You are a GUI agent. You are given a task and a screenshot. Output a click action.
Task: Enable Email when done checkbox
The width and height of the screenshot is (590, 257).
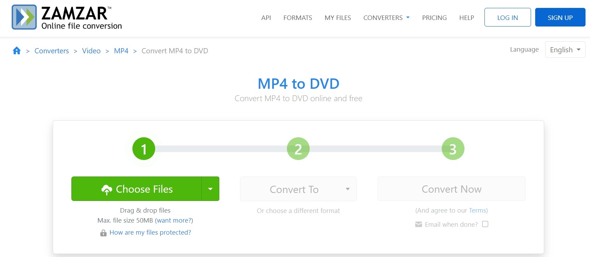point(485,224)
